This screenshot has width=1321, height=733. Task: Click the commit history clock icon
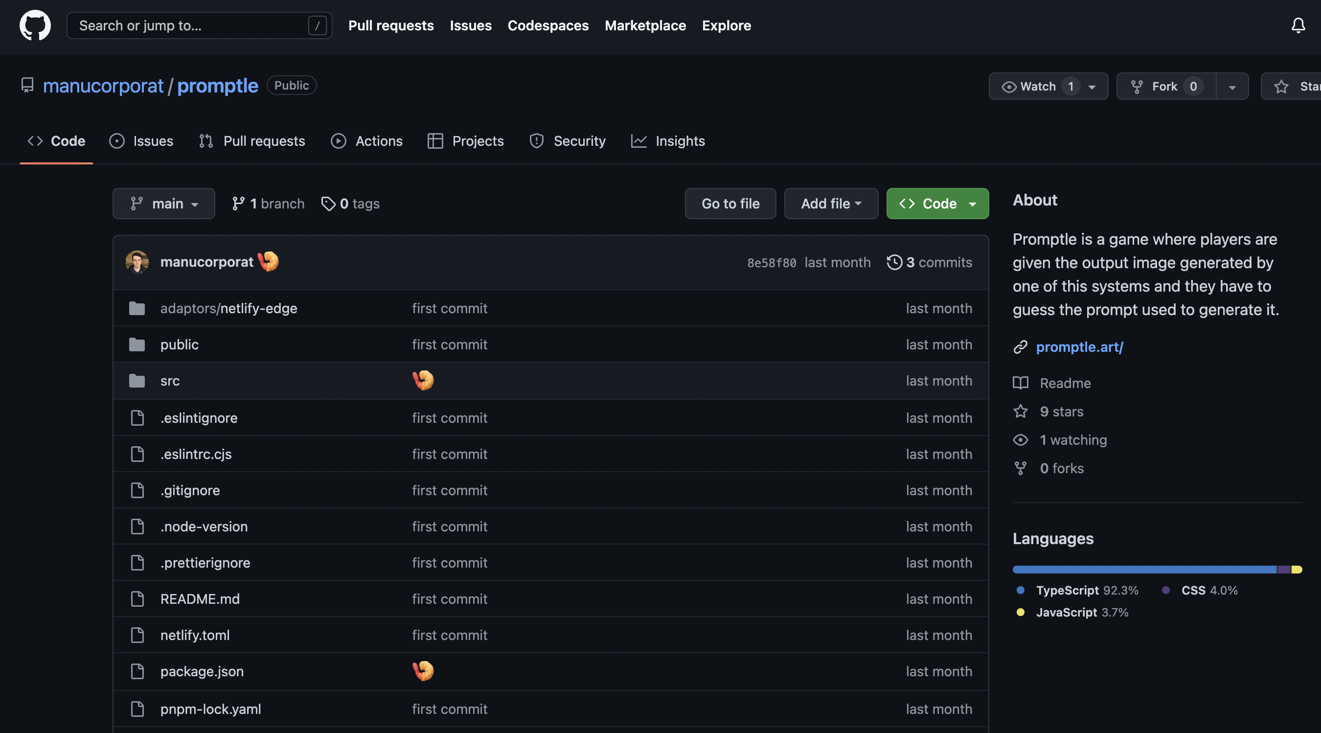pyautogui.click(x=894, y=262)
